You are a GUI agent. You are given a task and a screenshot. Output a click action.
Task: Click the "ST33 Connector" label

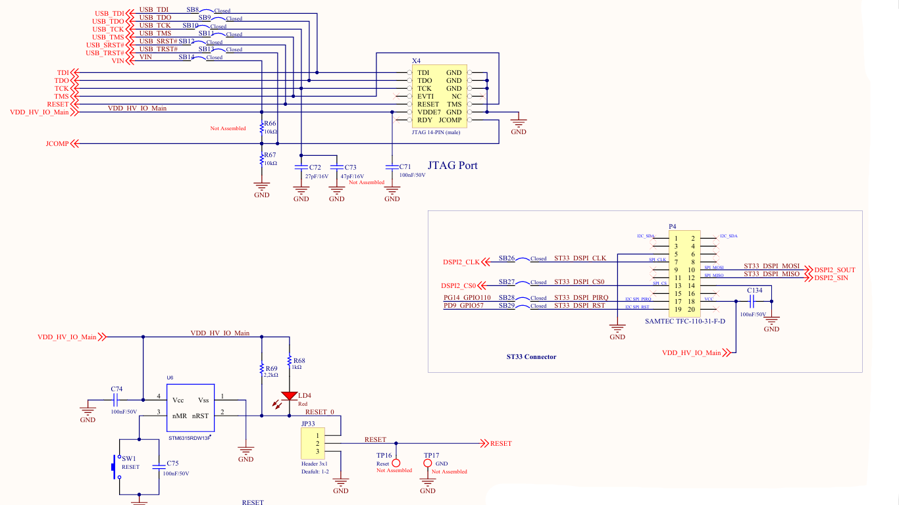tap(531, 357)
